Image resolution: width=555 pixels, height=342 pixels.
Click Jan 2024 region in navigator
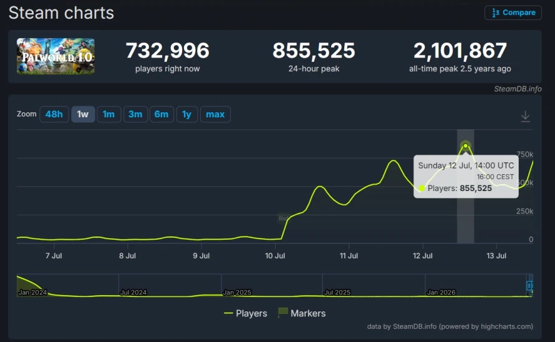[x=32, y=292]
